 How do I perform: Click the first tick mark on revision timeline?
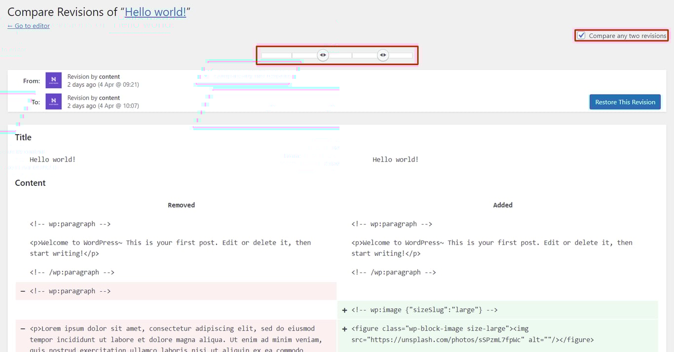[292, 55]
